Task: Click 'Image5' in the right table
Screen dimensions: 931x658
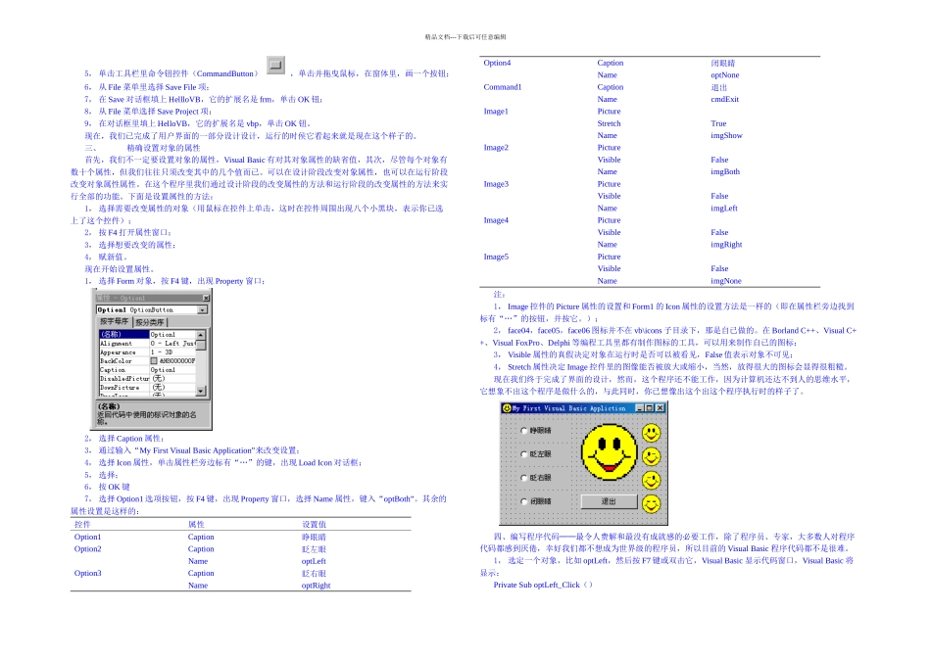Action: click(x=496, y=257)
